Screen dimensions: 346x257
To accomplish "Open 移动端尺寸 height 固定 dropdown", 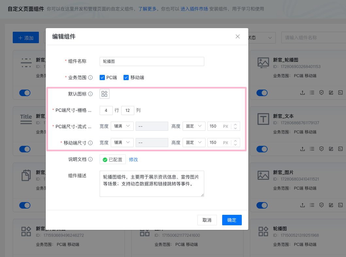I will pos(194,143).
